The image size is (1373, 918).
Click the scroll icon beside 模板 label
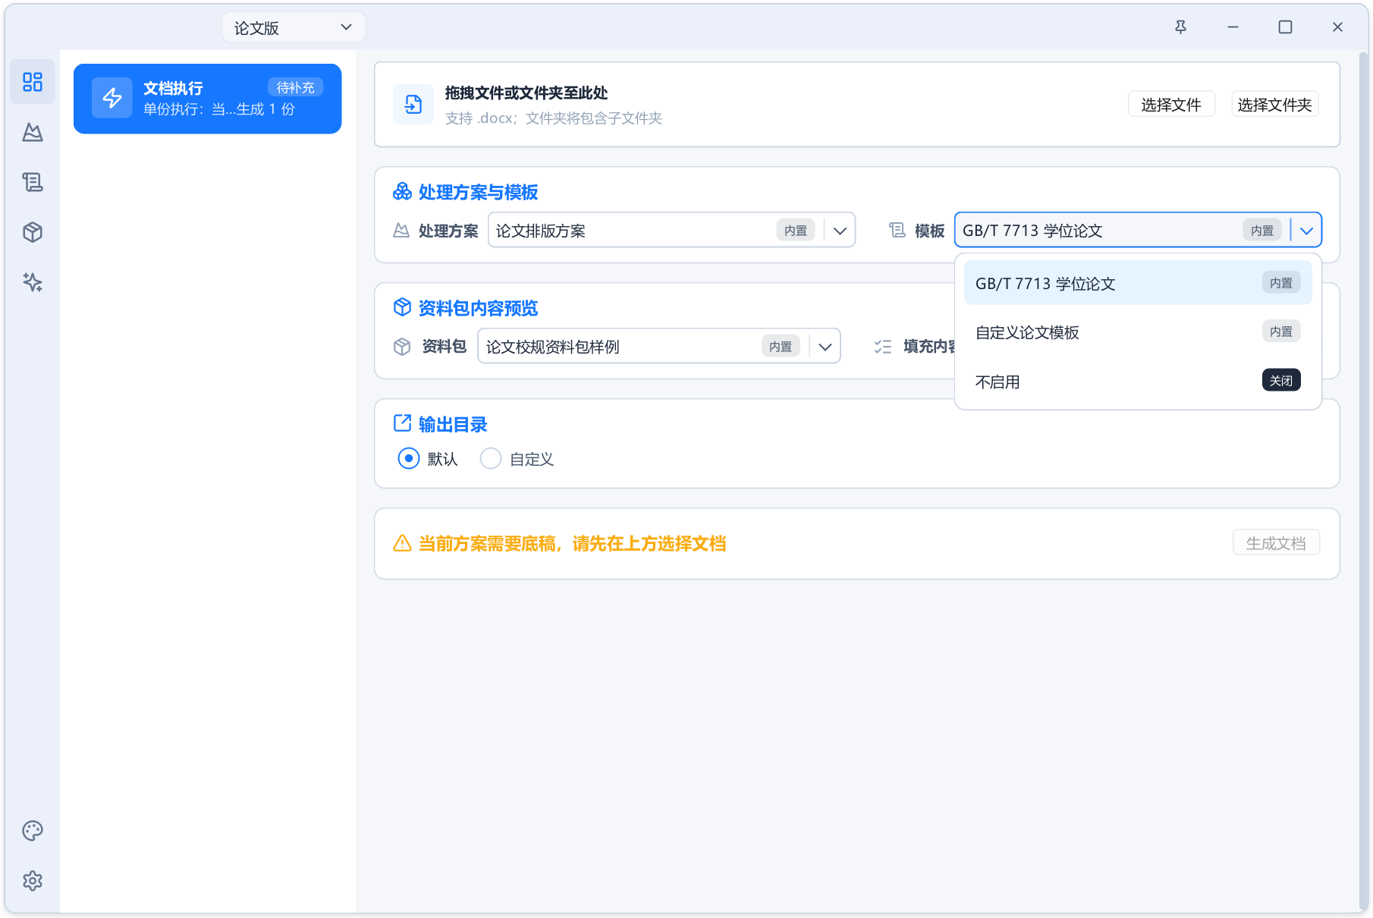pos(897,230)
